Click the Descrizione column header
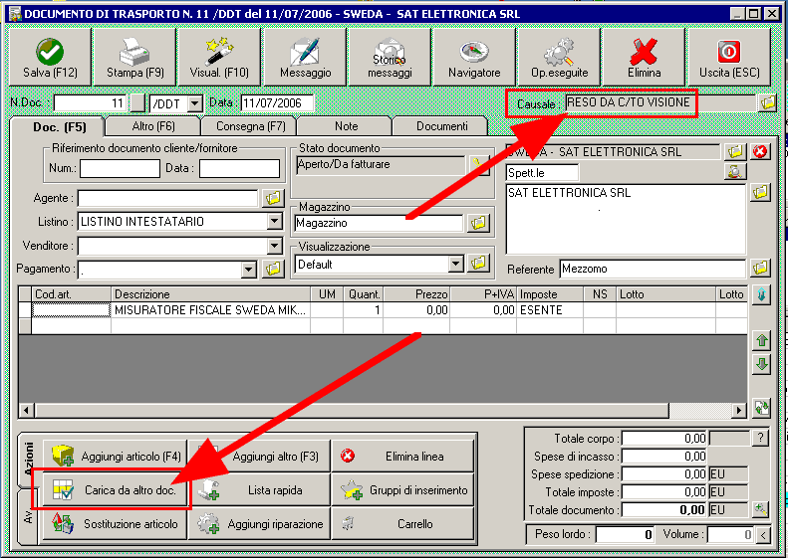The height and width of the screenshot is (558, 788). 210,294
